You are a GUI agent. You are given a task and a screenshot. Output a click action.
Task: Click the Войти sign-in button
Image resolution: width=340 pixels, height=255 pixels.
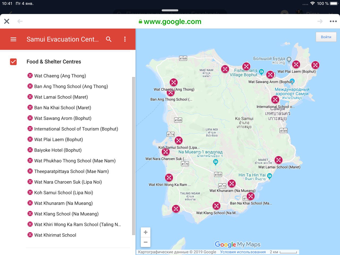pos(326,37)
